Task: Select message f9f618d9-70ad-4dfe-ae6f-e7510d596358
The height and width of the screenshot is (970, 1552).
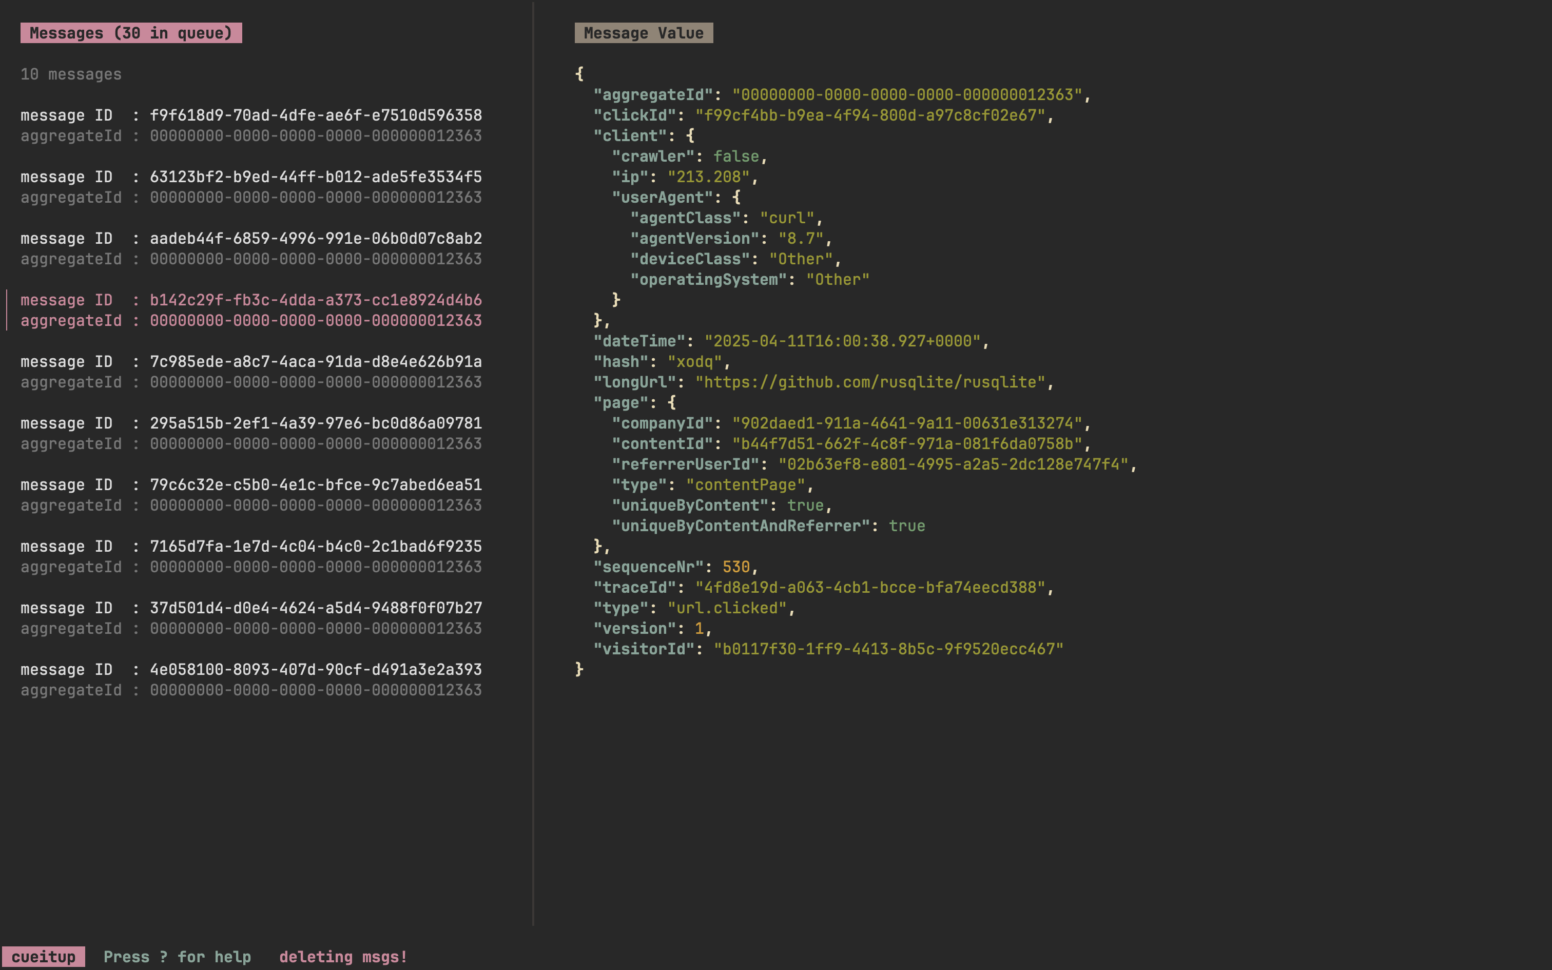Action: 315,115
